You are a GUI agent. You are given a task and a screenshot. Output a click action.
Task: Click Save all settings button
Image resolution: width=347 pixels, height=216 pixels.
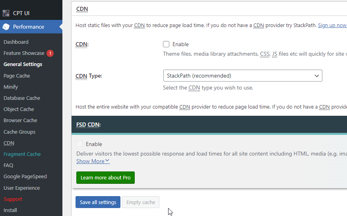pyautogui.click(x=98, y=202)
